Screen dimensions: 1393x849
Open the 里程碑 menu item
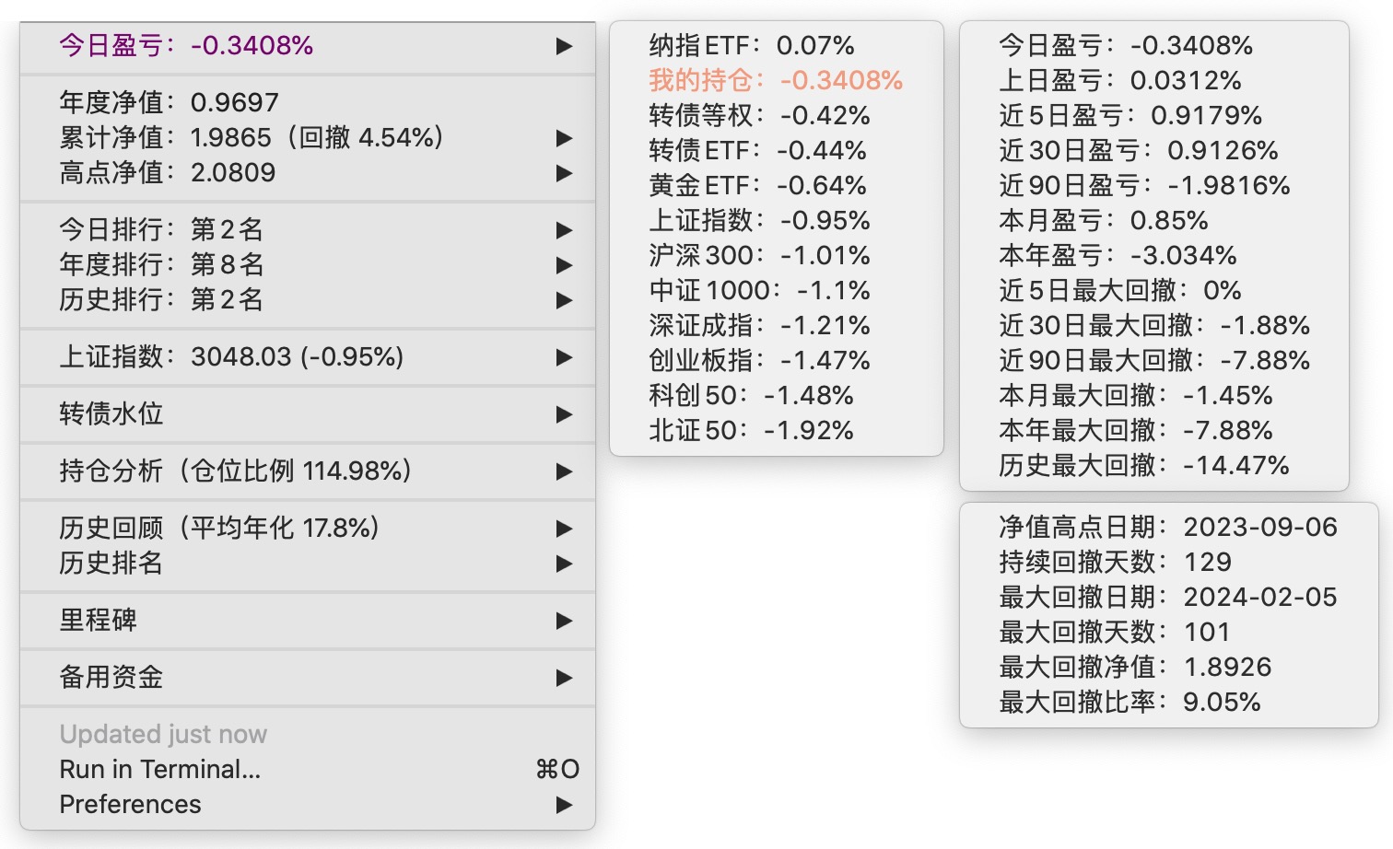[98, 621]
